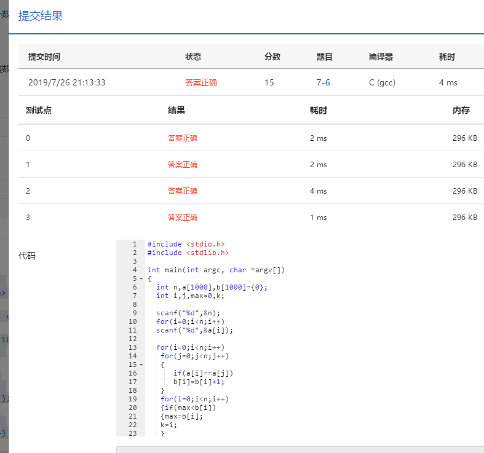Image resolution: width=484 pixels, height=453 pixels.
Task: Click the b[i]=b[i]+1; line
Action: click(199, 382)
